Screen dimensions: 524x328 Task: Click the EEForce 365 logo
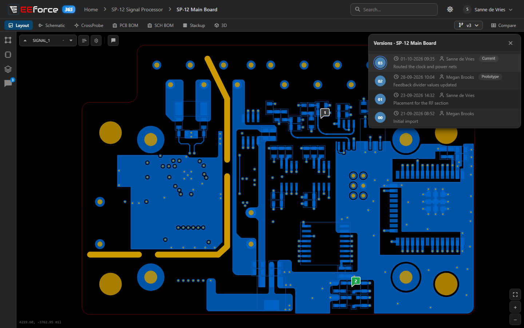click(x=41, y=9)
